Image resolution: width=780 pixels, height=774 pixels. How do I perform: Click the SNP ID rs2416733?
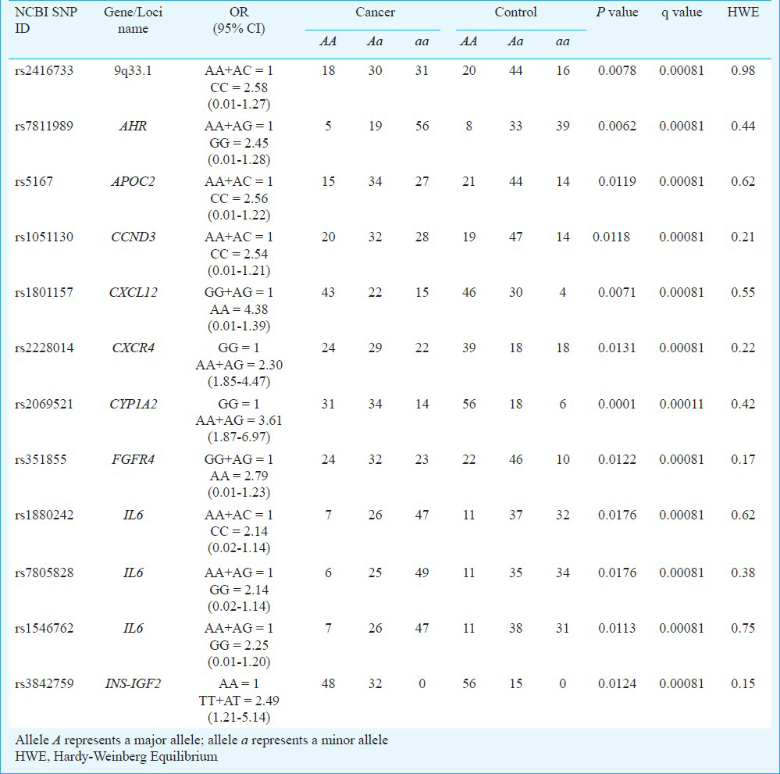click(x=44, y=70)
